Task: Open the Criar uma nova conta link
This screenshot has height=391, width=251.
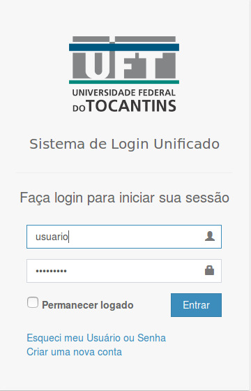Action: (x=74, y=352)
